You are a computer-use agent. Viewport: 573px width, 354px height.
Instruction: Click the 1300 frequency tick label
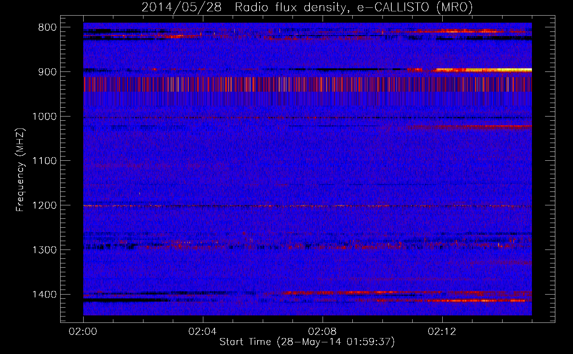(45, 250)
